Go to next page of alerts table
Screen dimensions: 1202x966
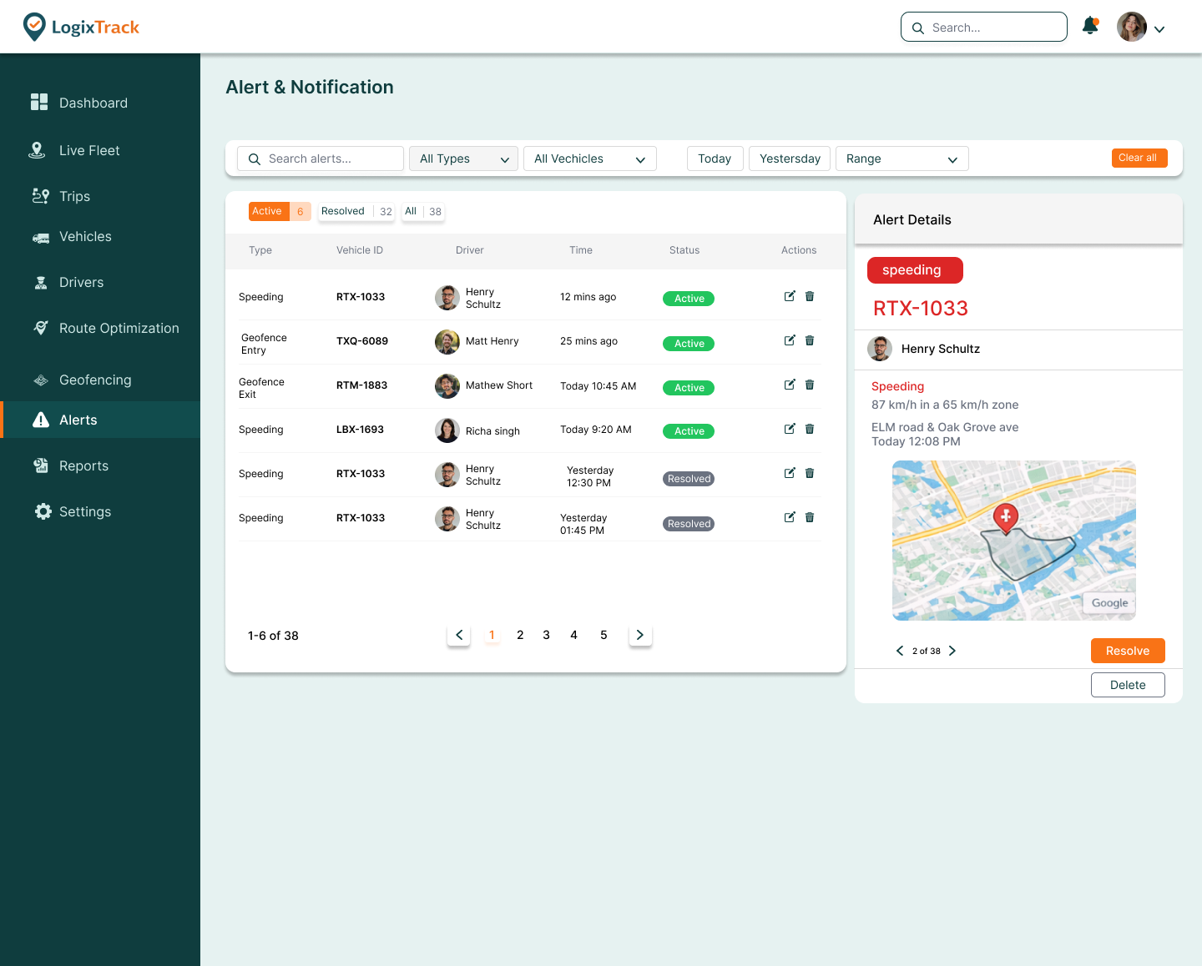coord(640,635)
